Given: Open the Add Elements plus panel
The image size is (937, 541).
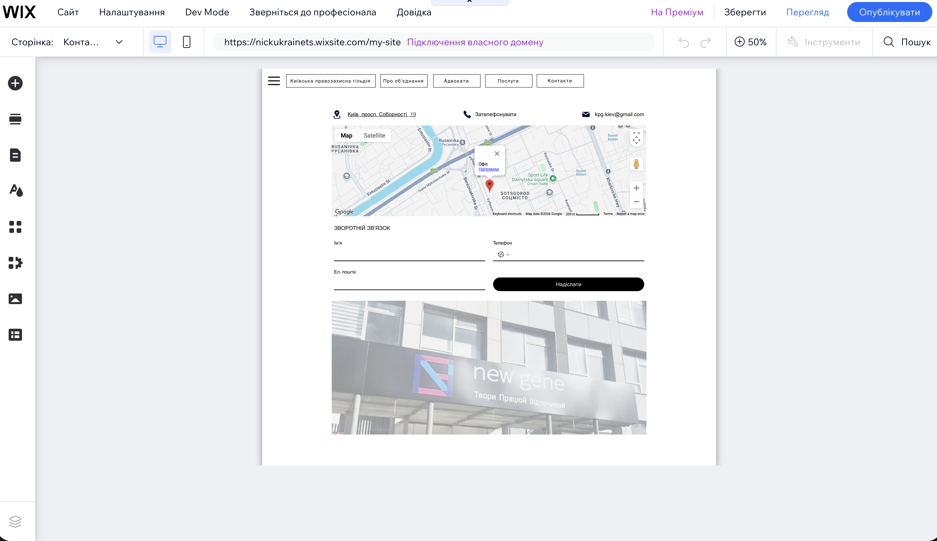Looking at the screenshot, I should (x=15, y=83).
